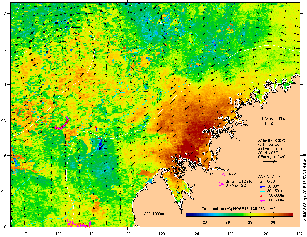
Task: Click the '(0.1m contours)' text
Action: click(271, 144)
